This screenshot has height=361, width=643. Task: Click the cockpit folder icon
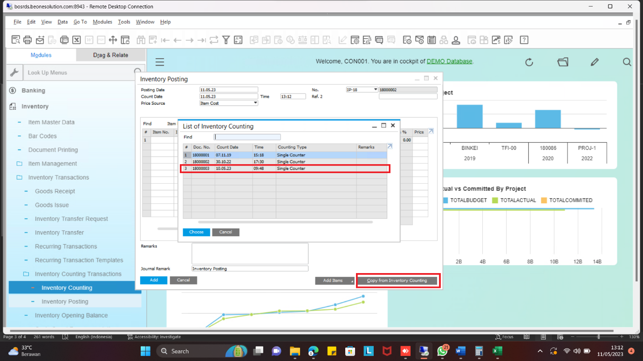563,62
